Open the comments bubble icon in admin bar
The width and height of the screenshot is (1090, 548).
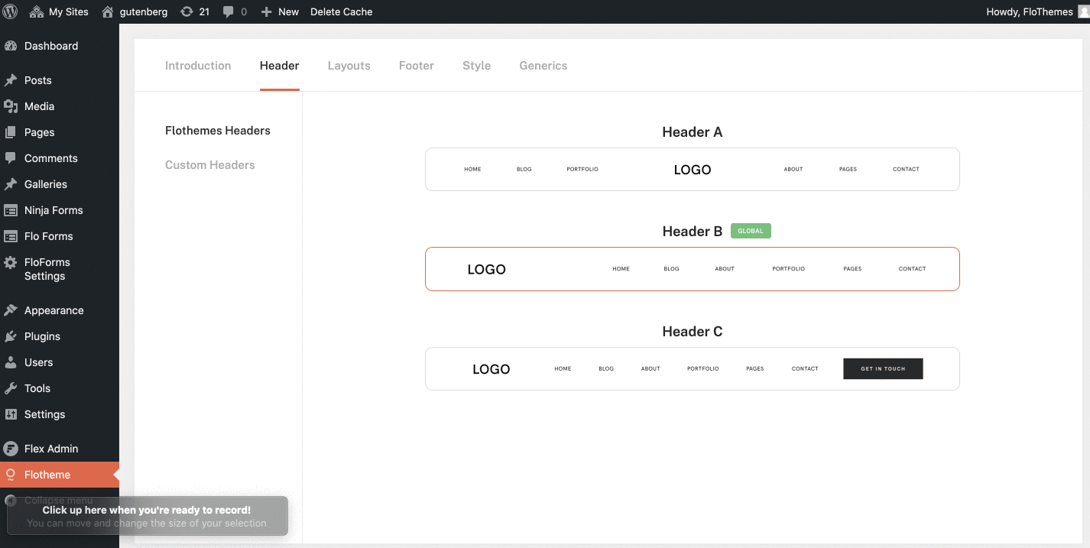229,12
